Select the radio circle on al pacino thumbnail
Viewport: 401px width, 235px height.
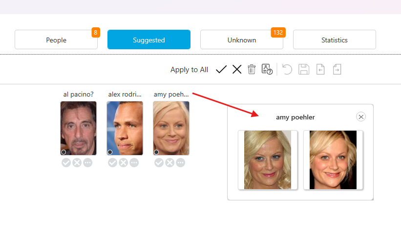pos(63,152)
